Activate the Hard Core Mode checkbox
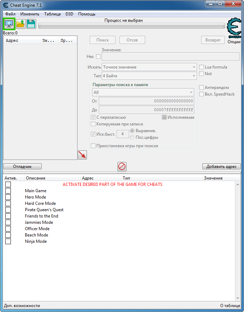 [x=8, y=203]
